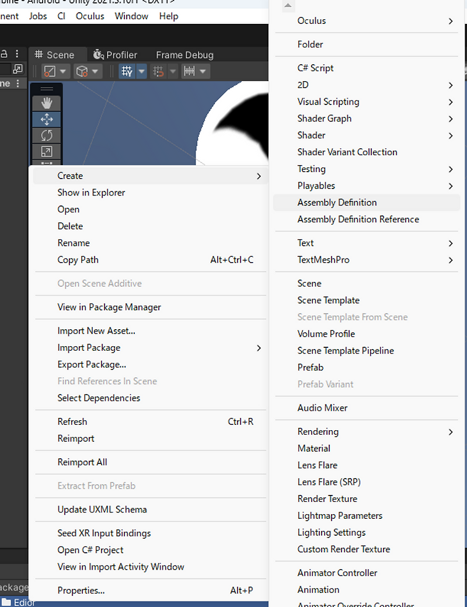Choose Seed XR Input Bindings
Screen dimensions: 467x607
coord(150,533)
